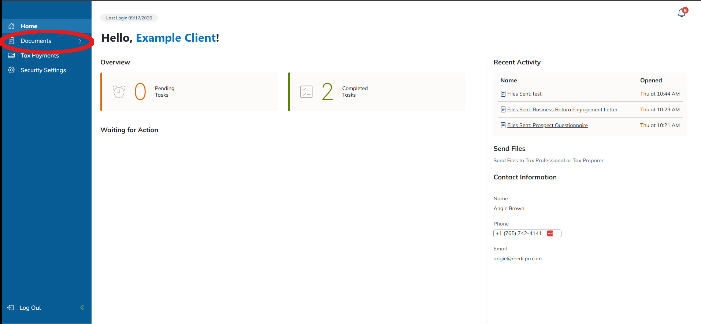The image size is (701, 324).
Task: Click the Send Files heading
Action: [509, 149]
